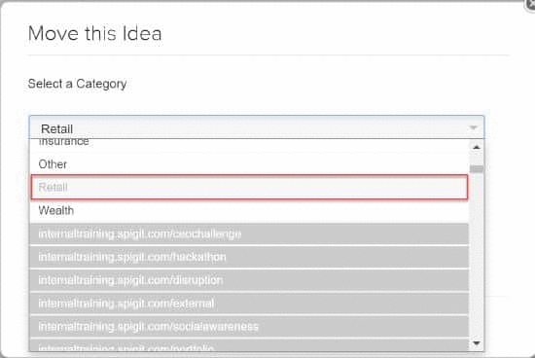Viewport: 535px width, 358px height.
Task: Click the divider line under the heading
Action: (268, 54)
